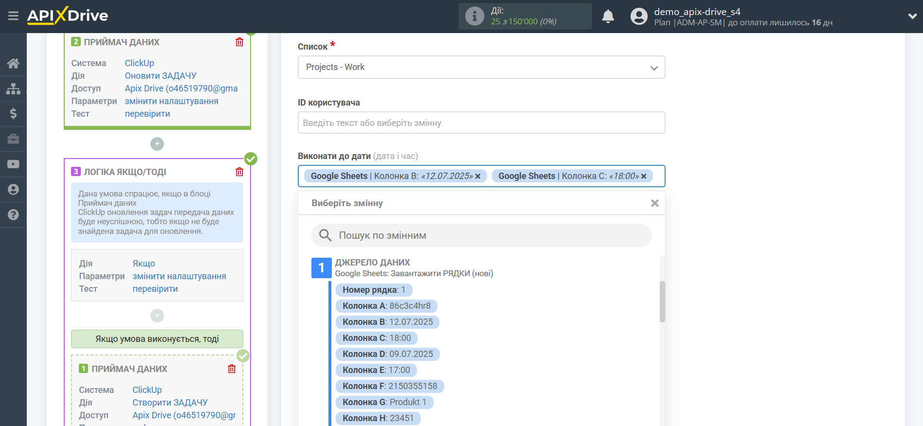Open the home icon in sidebar
This screenshot has width=923, height=426.
tap(13, 63)
